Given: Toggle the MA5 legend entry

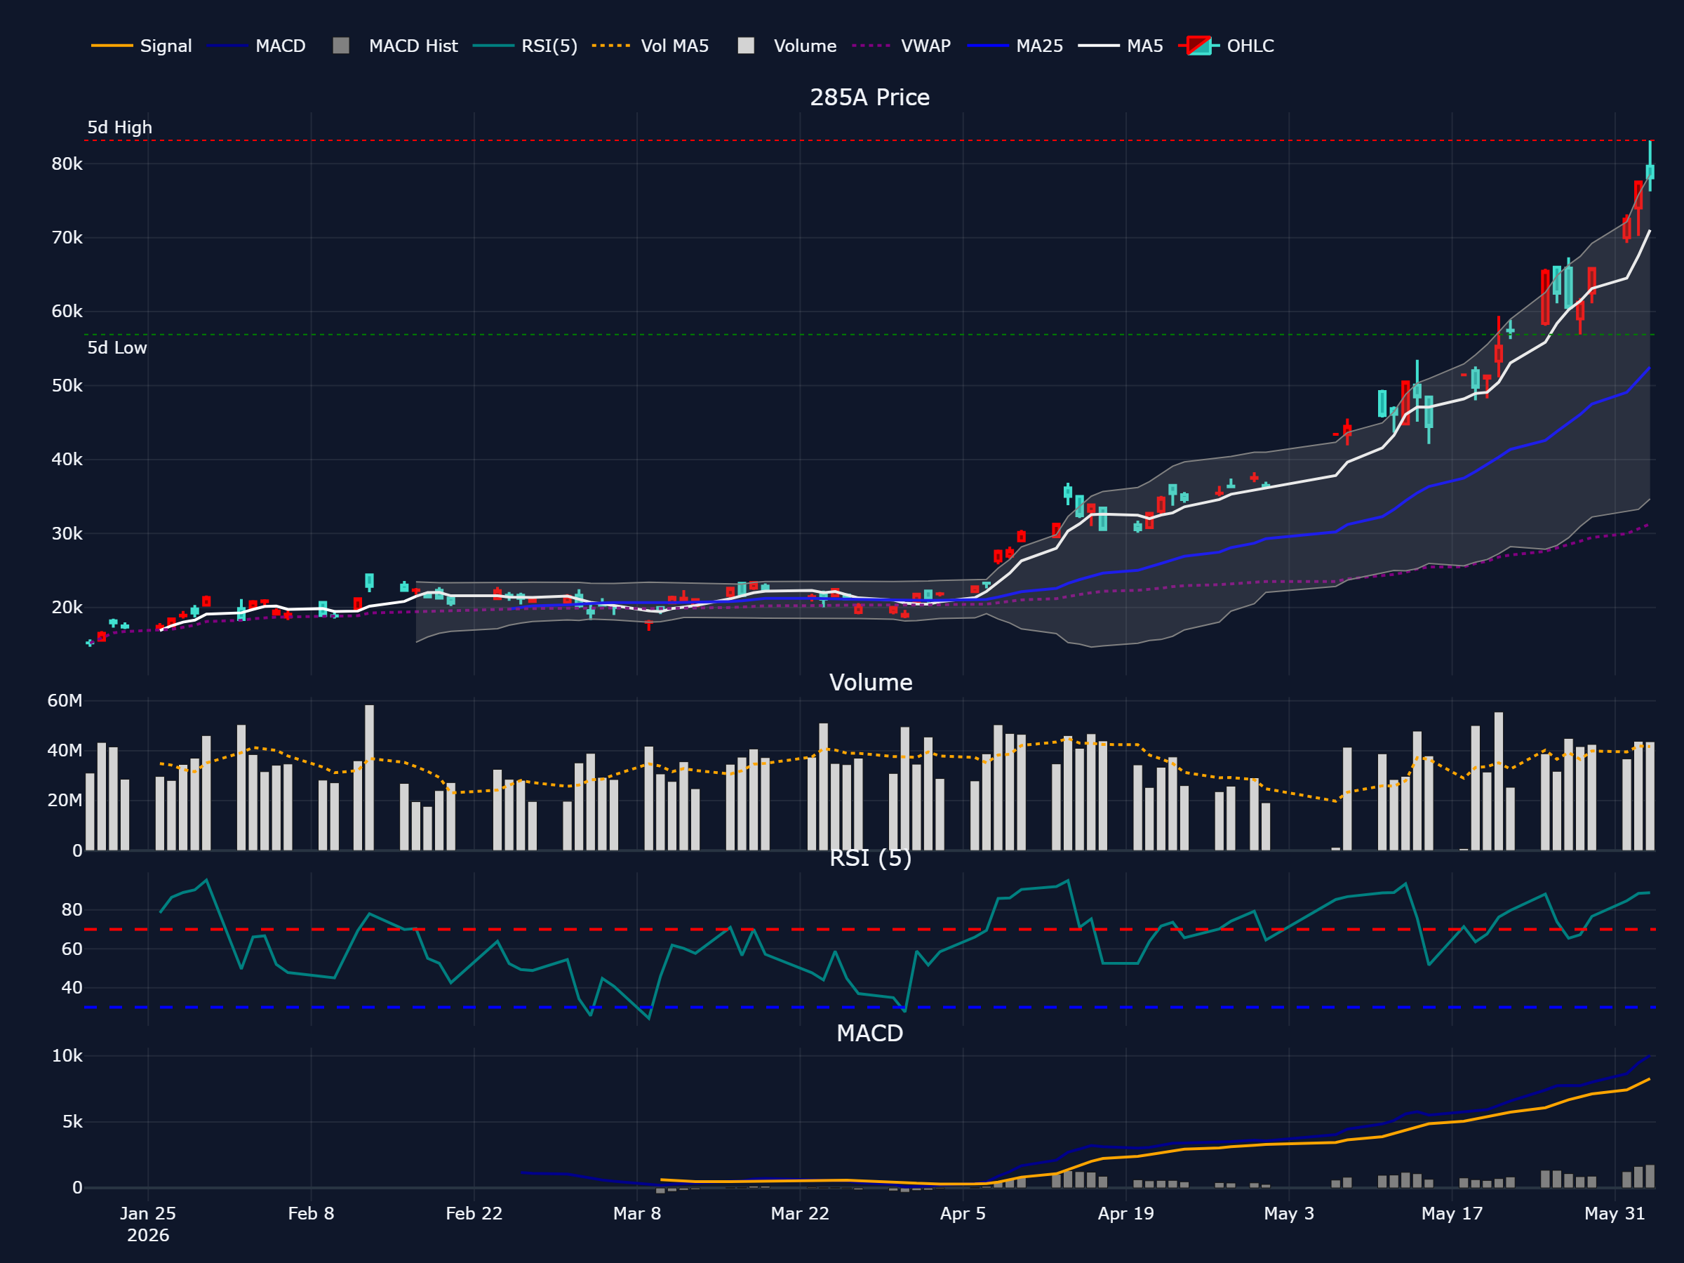Looking at the screenshot, I should coord(1121,46).
